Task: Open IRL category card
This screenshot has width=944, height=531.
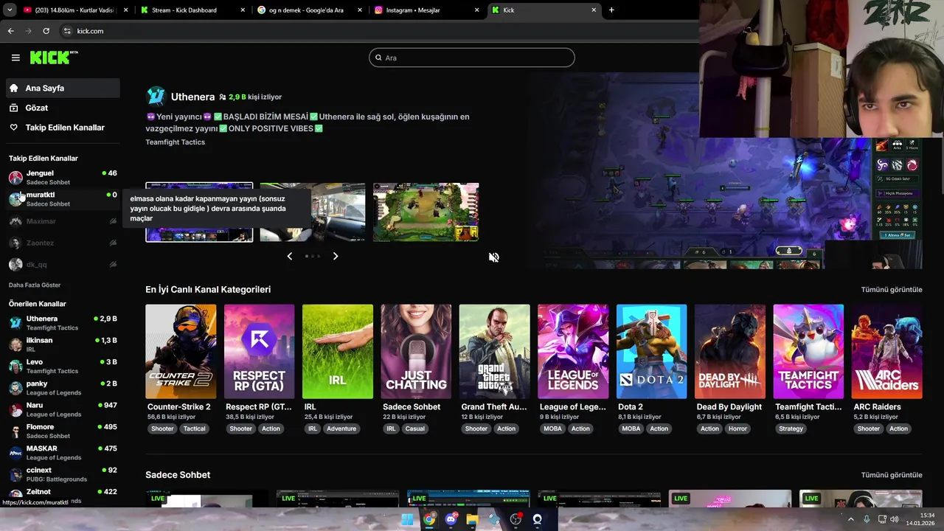Action: click(x=338, y=352)
